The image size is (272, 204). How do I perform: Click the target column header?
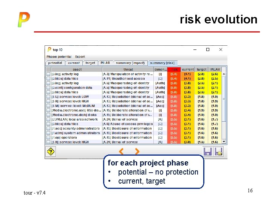201,70
